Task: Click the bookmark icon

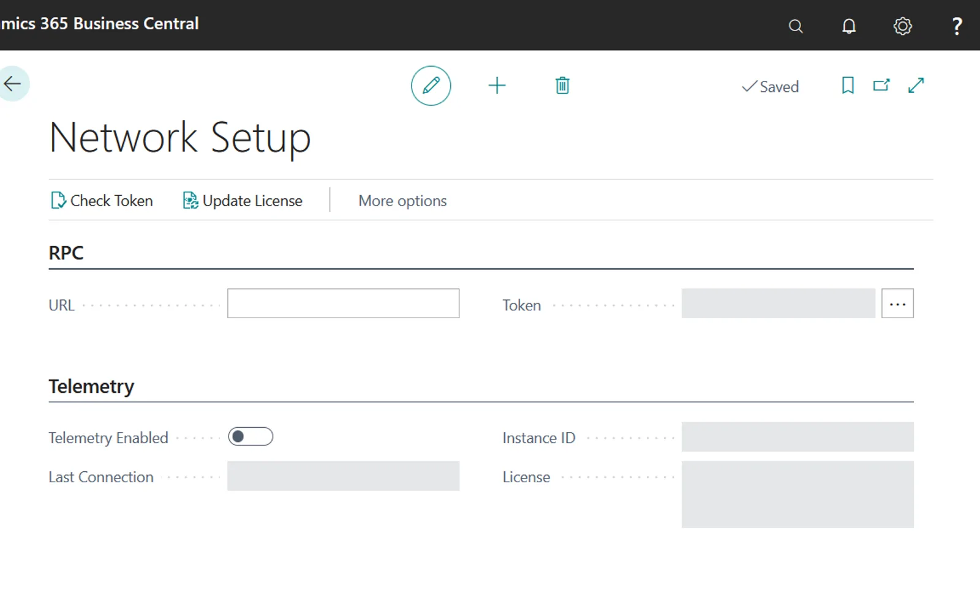Action: click(x=848, y=85)
